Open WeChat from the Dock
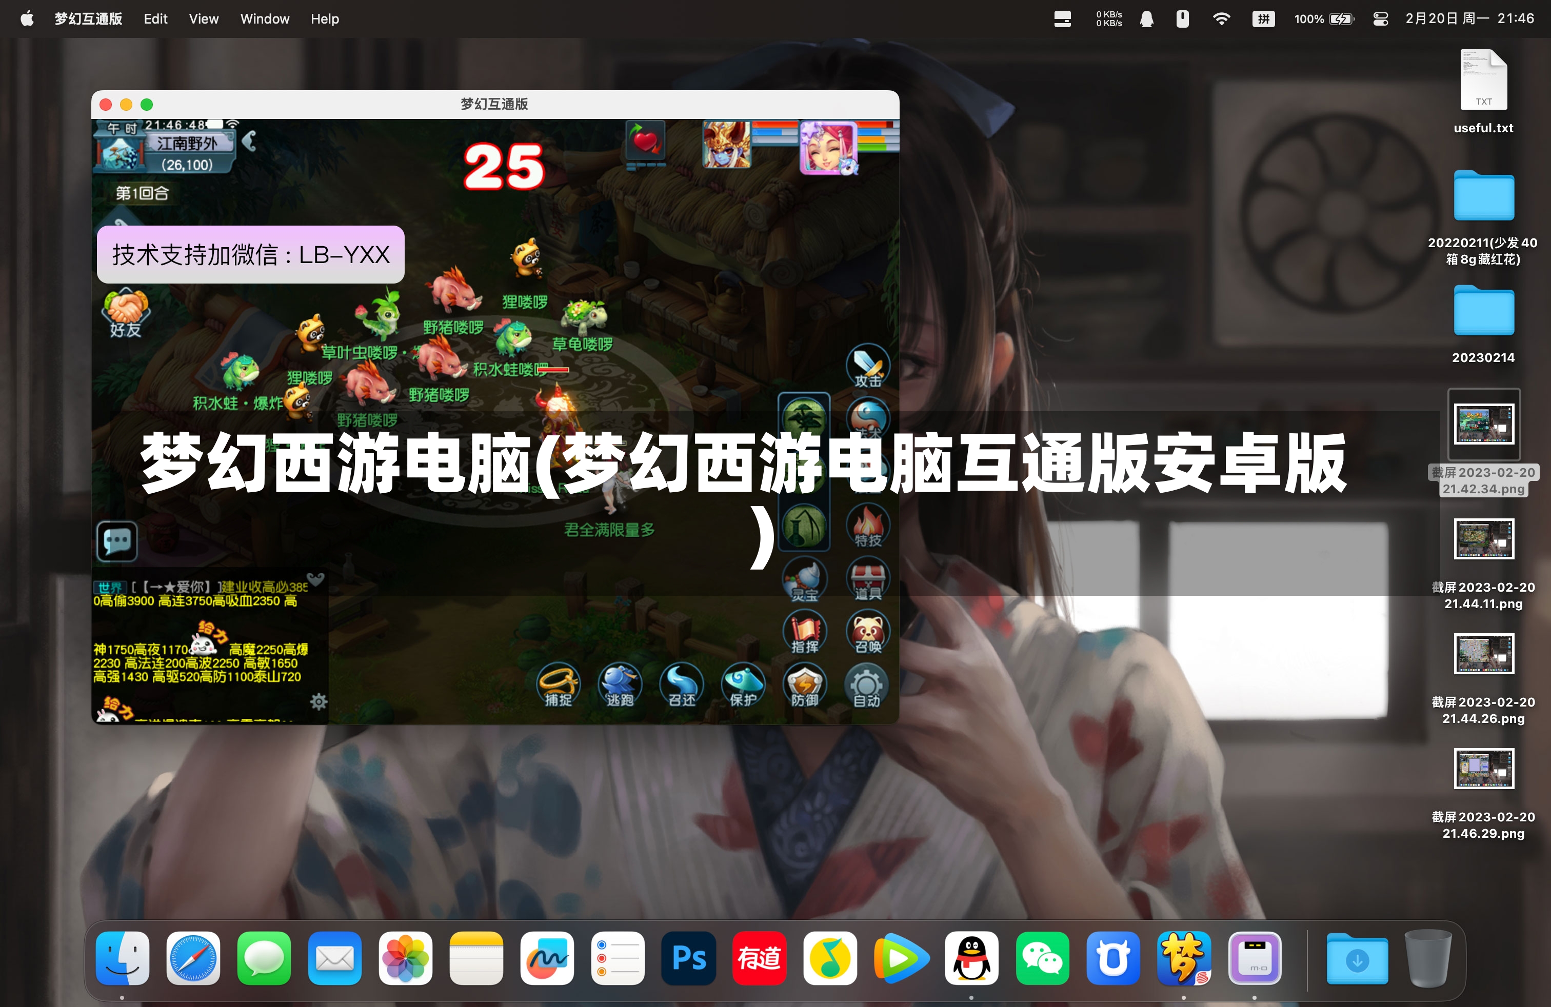 point(1043,958)
